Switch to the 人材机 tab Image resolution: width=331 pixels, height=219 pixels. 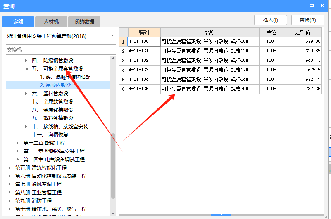(x=51, y=22)
